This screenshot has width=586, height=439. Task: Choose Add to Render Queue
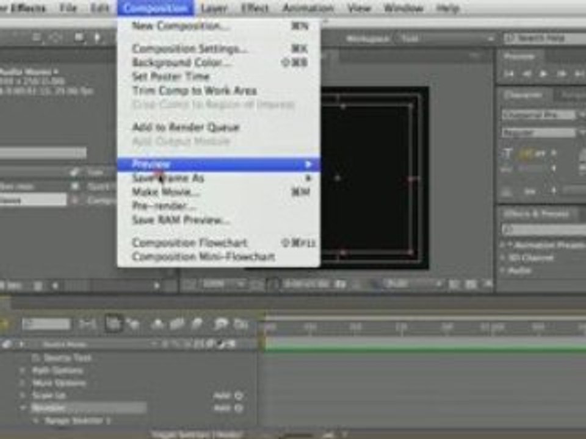pyautogui.click(x=219, y=127)
